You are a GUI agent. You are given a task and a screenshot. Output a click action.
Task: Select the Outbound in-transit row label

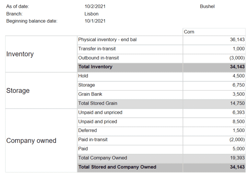[x=99, y=58]
